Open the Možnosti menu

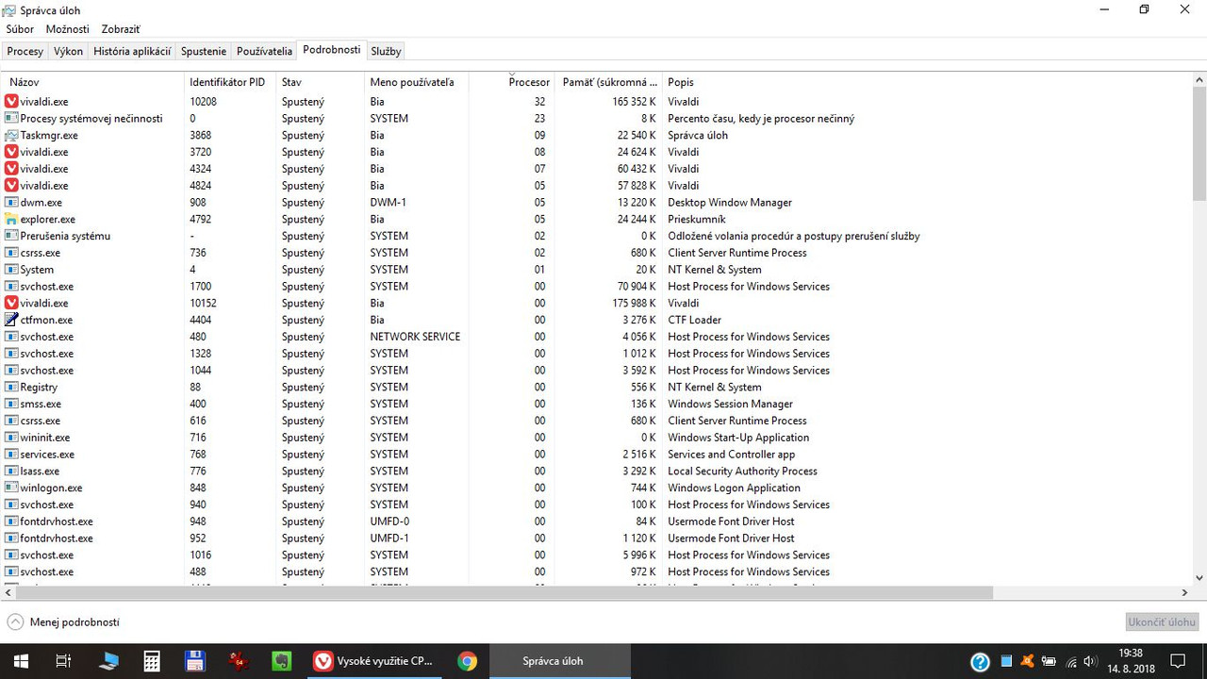[67, 29]
